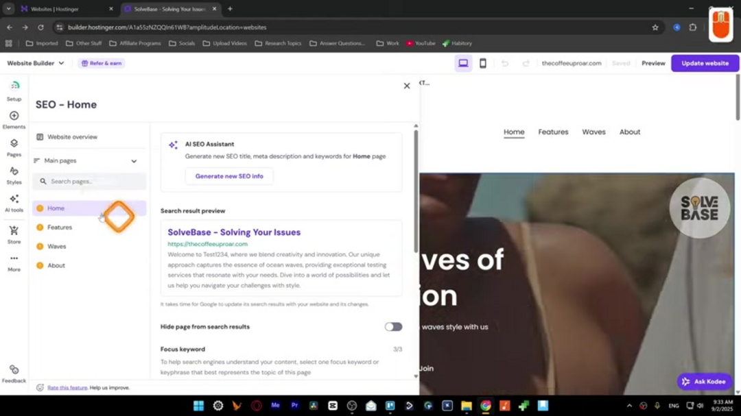Screen dimensions: 741x416
Task: Switch to mobile view icon
Action: [x=482, y=63]
